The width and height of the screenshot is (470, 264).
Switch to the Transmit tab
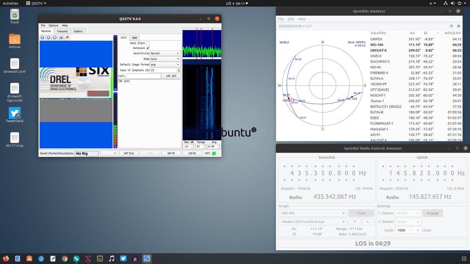click(x=62, y=31)
